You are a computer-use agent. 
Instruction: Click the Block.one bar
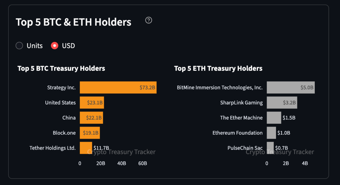90,133
